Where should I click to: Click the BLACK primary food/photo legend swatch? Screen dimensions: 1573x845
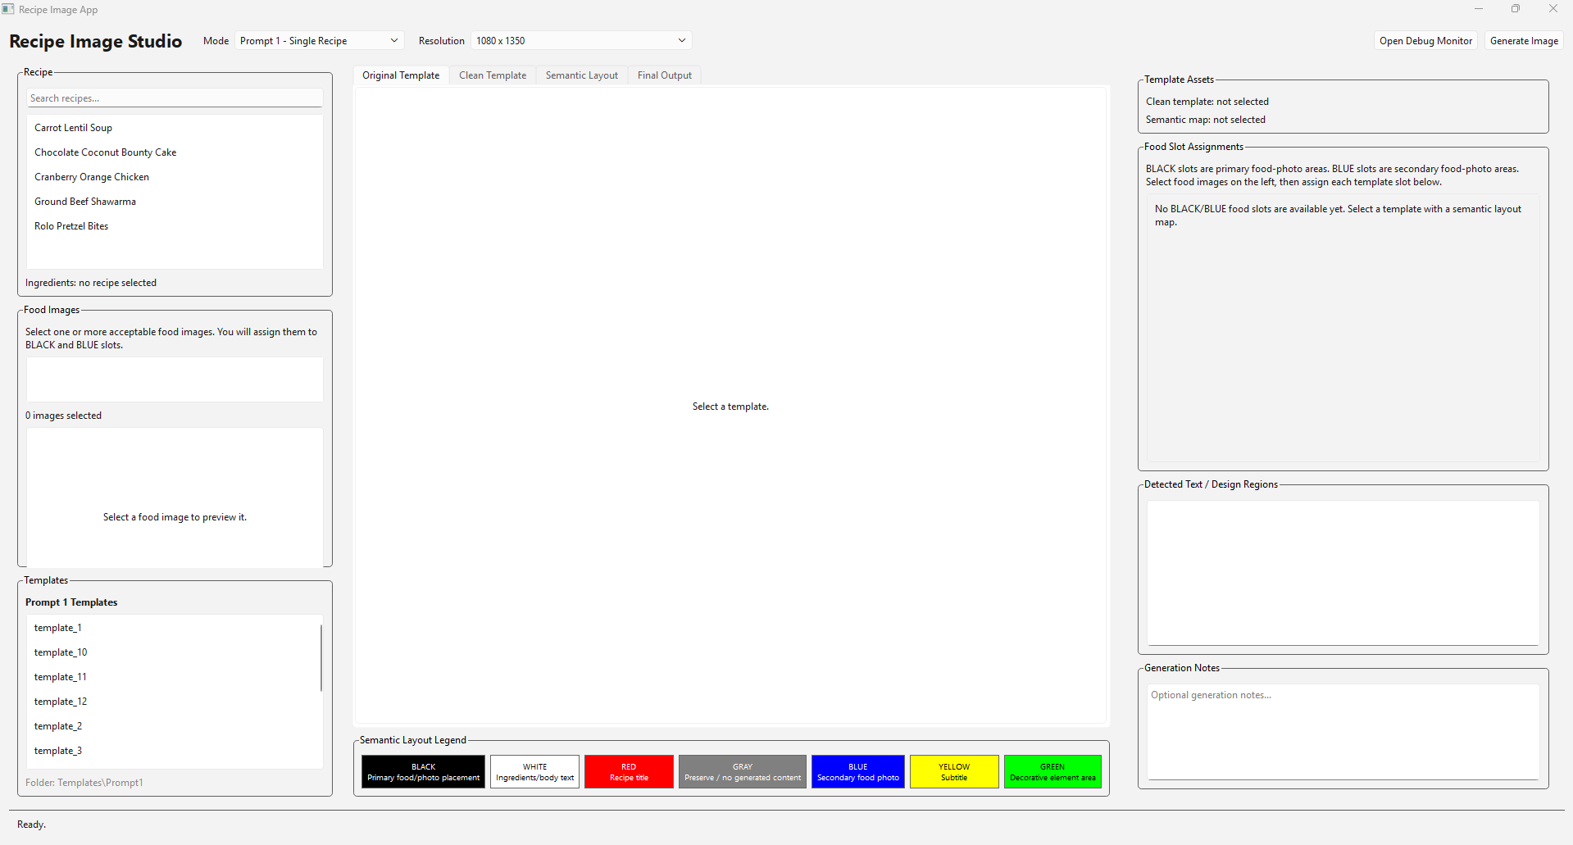[x=423, y=772]
